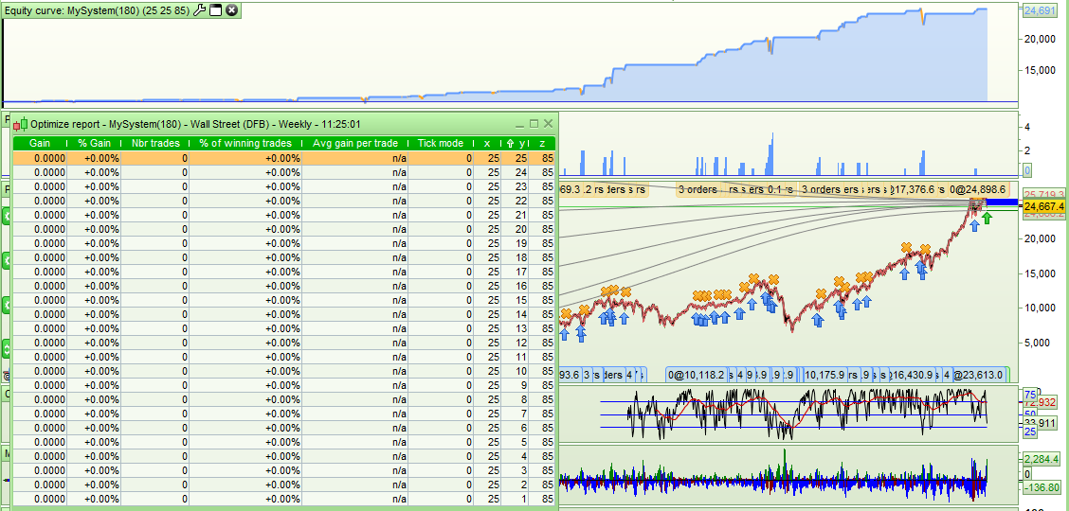
Task: Click the x column header
Action: point(487,143)
